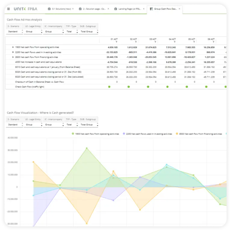This screenshot has width=231, height=231.
Task: Expand row 1900 Net cash flow from operating activities
Action: (13, 47)
